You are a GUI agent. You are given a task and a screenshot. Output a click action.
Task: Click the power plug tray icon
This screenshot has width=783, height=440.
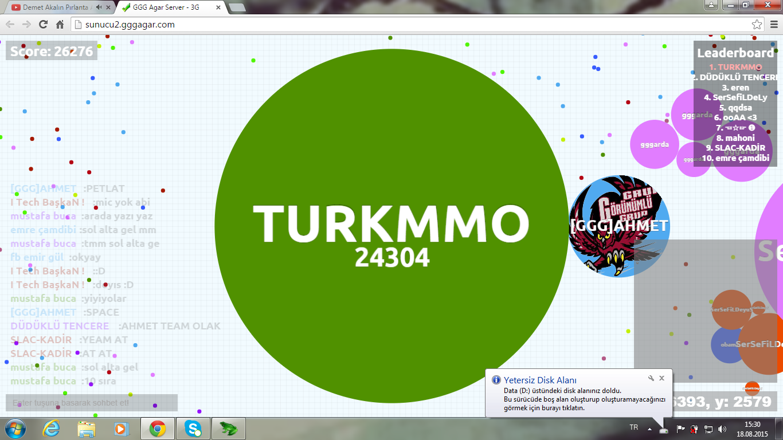(x=694, y=428)
